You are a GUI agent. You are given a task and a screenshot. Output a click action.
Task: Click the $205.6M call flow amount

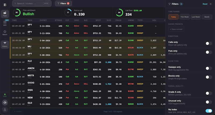(138, 11)
